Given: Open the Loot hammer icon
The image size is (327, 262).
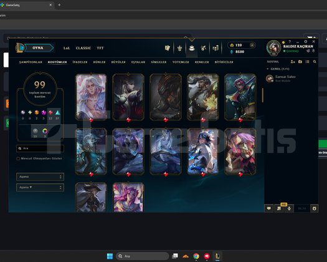Looking at the screenshot, I should tap(204, 48).
